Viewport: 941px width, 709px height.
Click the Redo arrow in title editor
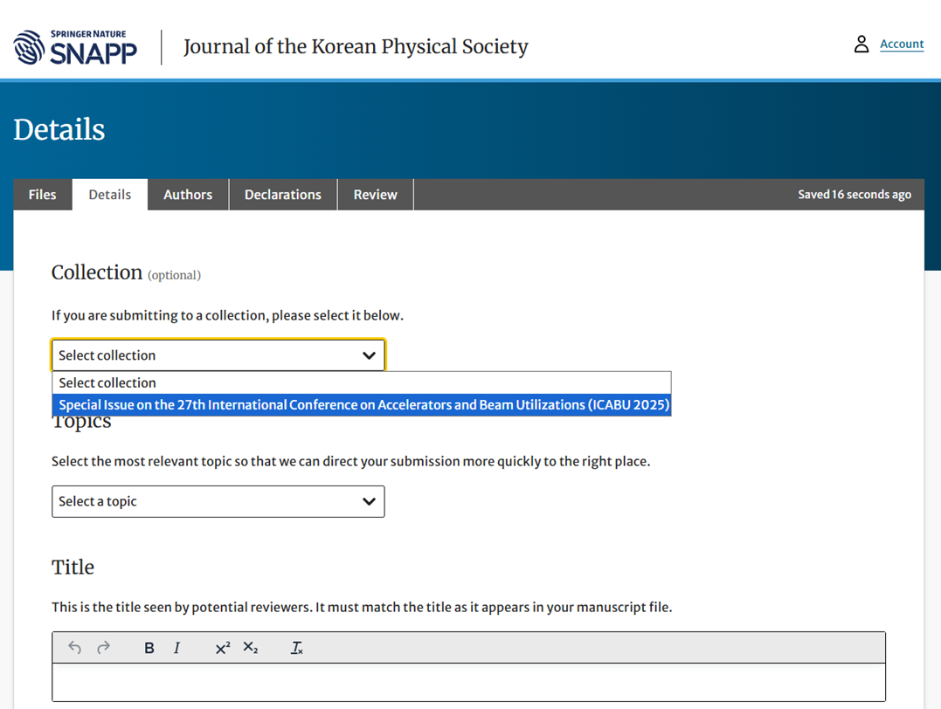(x=104, y=648)
